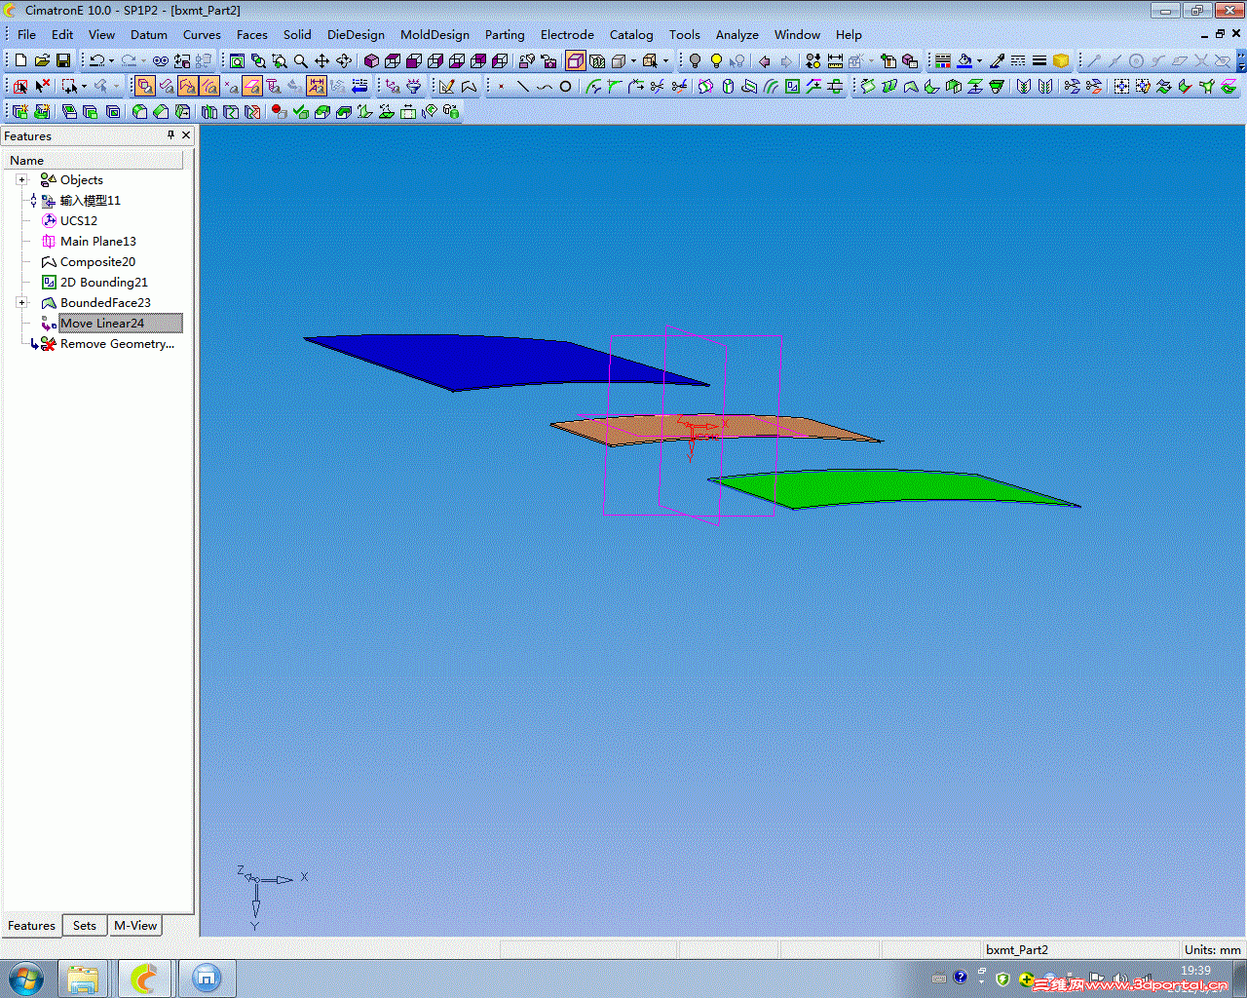Save the document with the diskette icon
Image resolution: width=1247 pixels, height=998 pixels.
(64, 60)
